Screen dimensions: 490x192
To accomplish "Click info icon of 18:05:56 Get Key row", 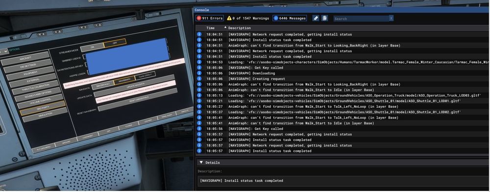I will coord(199,129).
